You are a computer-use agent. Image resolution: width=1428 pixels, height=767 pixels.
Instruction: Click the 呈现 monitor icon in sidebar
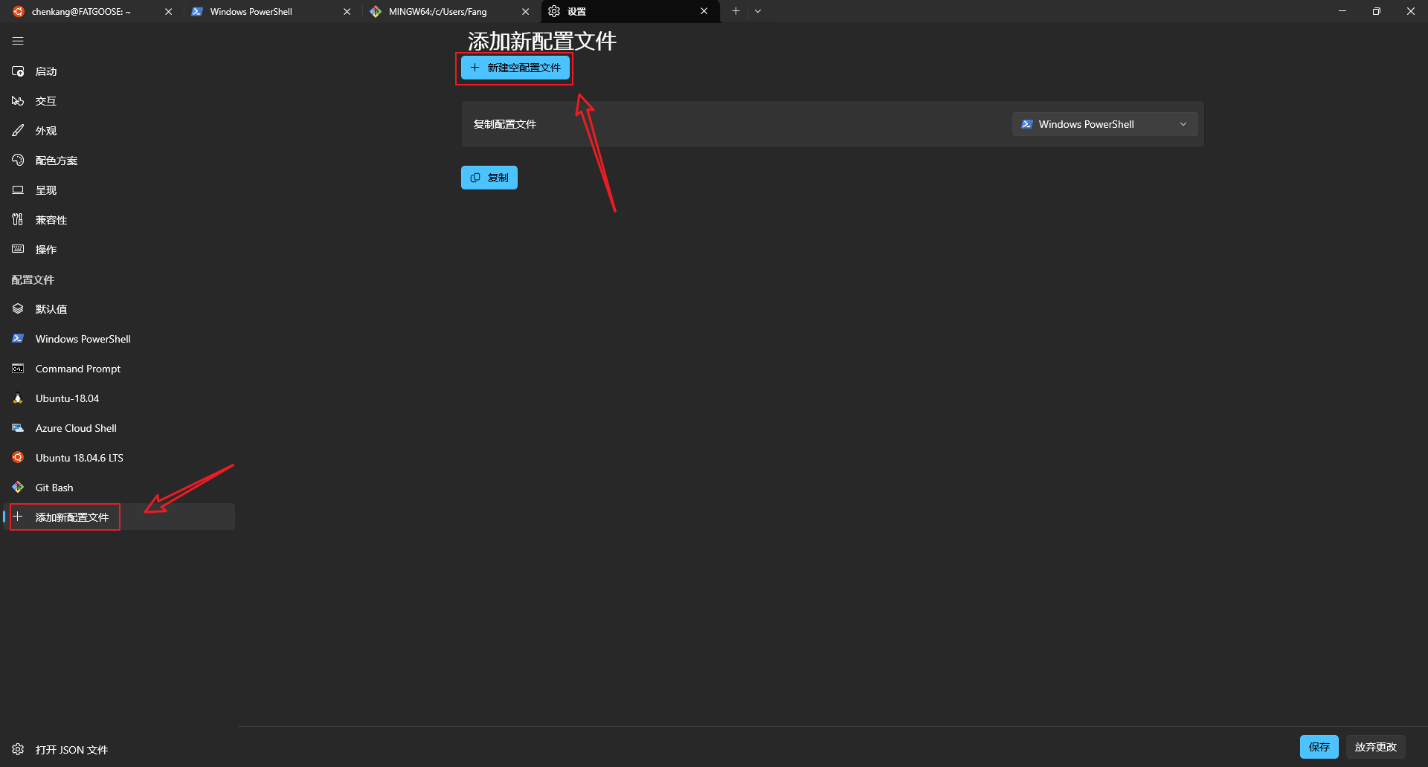18,190
